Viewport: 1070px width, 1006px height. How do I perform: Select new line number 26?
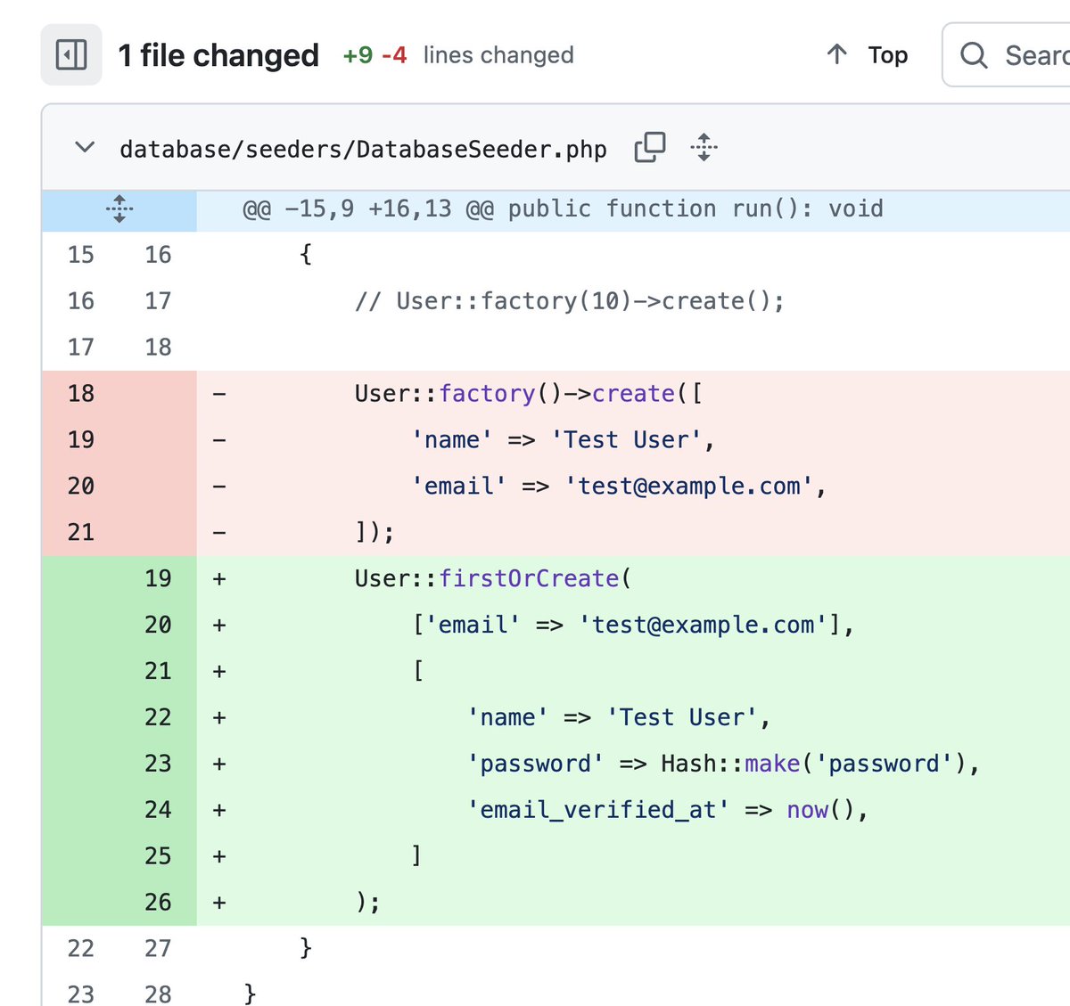(158, 903)
